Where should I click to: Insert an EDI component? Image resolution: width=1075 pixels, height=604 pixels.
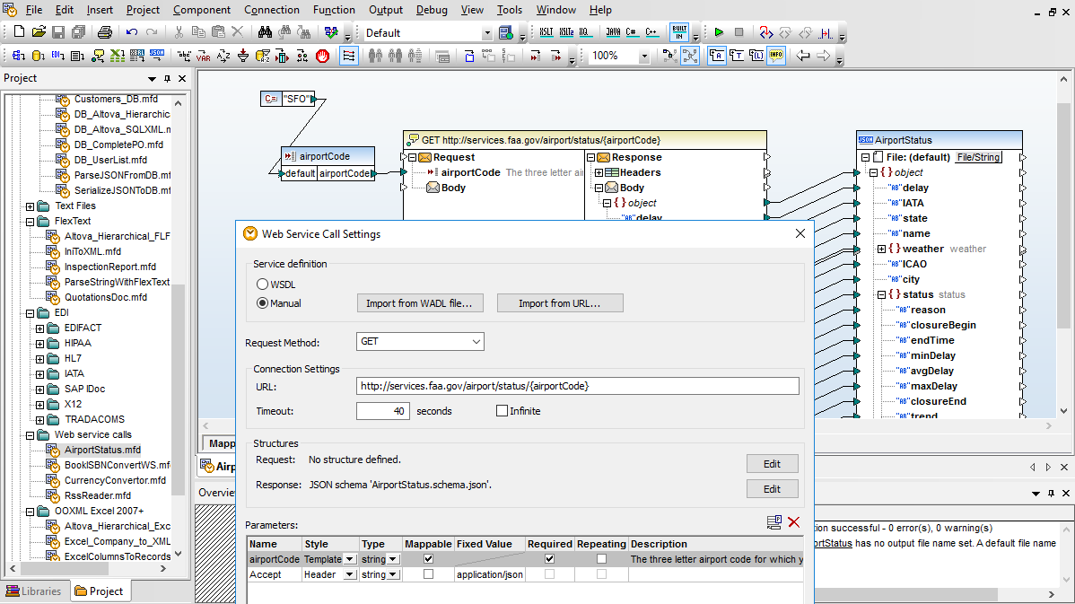pyautogui.click(x=58, y=57)
